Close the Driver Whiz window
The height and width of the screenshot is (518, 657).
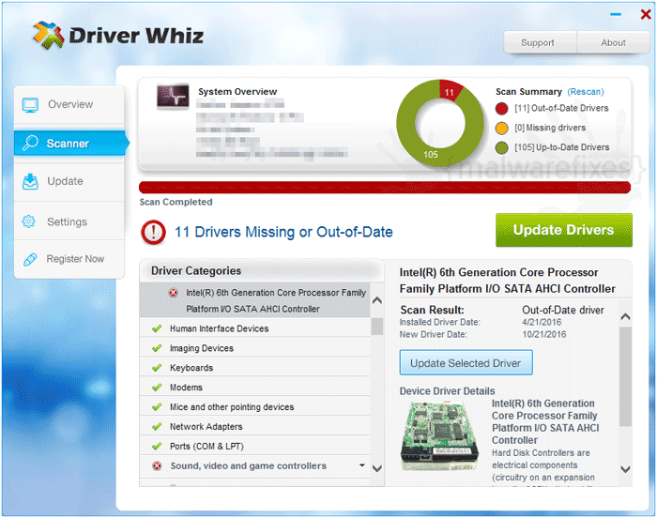tap(646, 14)
